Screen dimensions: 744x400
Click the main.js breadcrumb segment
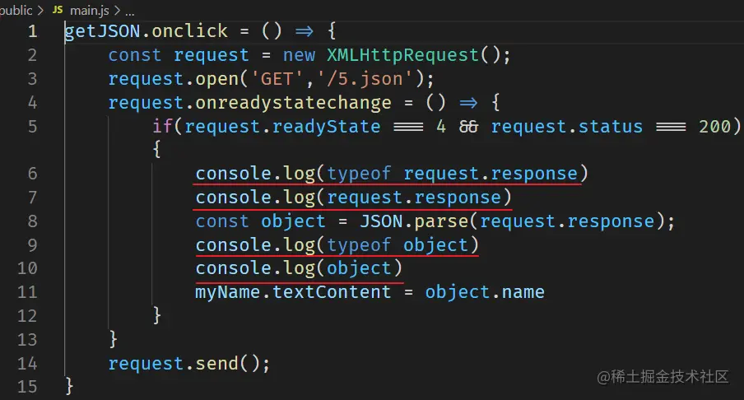click(89, 10)
